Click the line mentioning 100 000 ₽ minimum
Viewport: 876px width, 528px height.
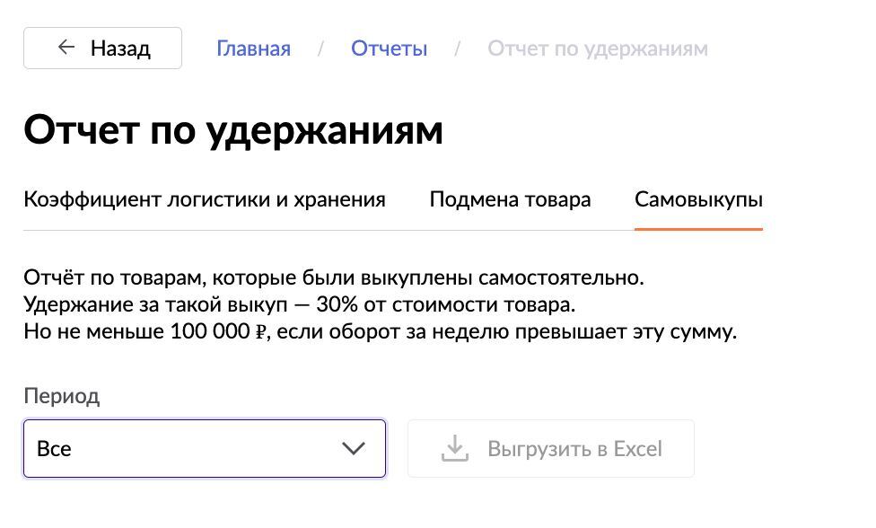(x=380, y=331)
